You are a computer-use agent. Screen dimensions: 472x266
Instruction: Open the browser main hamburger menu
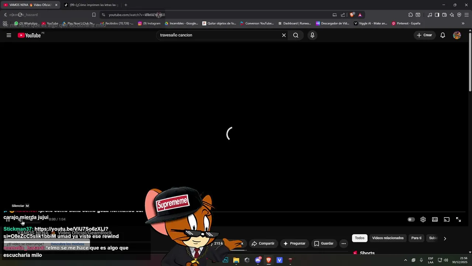pyautogui.click(x=466, y=15)
